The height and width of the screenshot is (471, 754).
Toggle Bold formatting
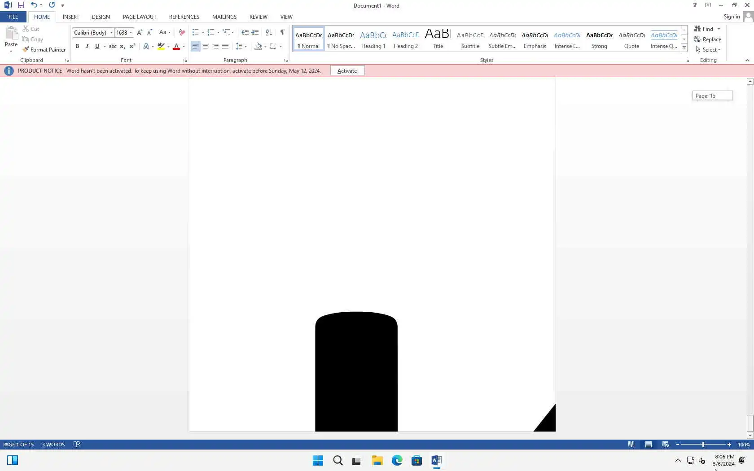tap(77, 46)
